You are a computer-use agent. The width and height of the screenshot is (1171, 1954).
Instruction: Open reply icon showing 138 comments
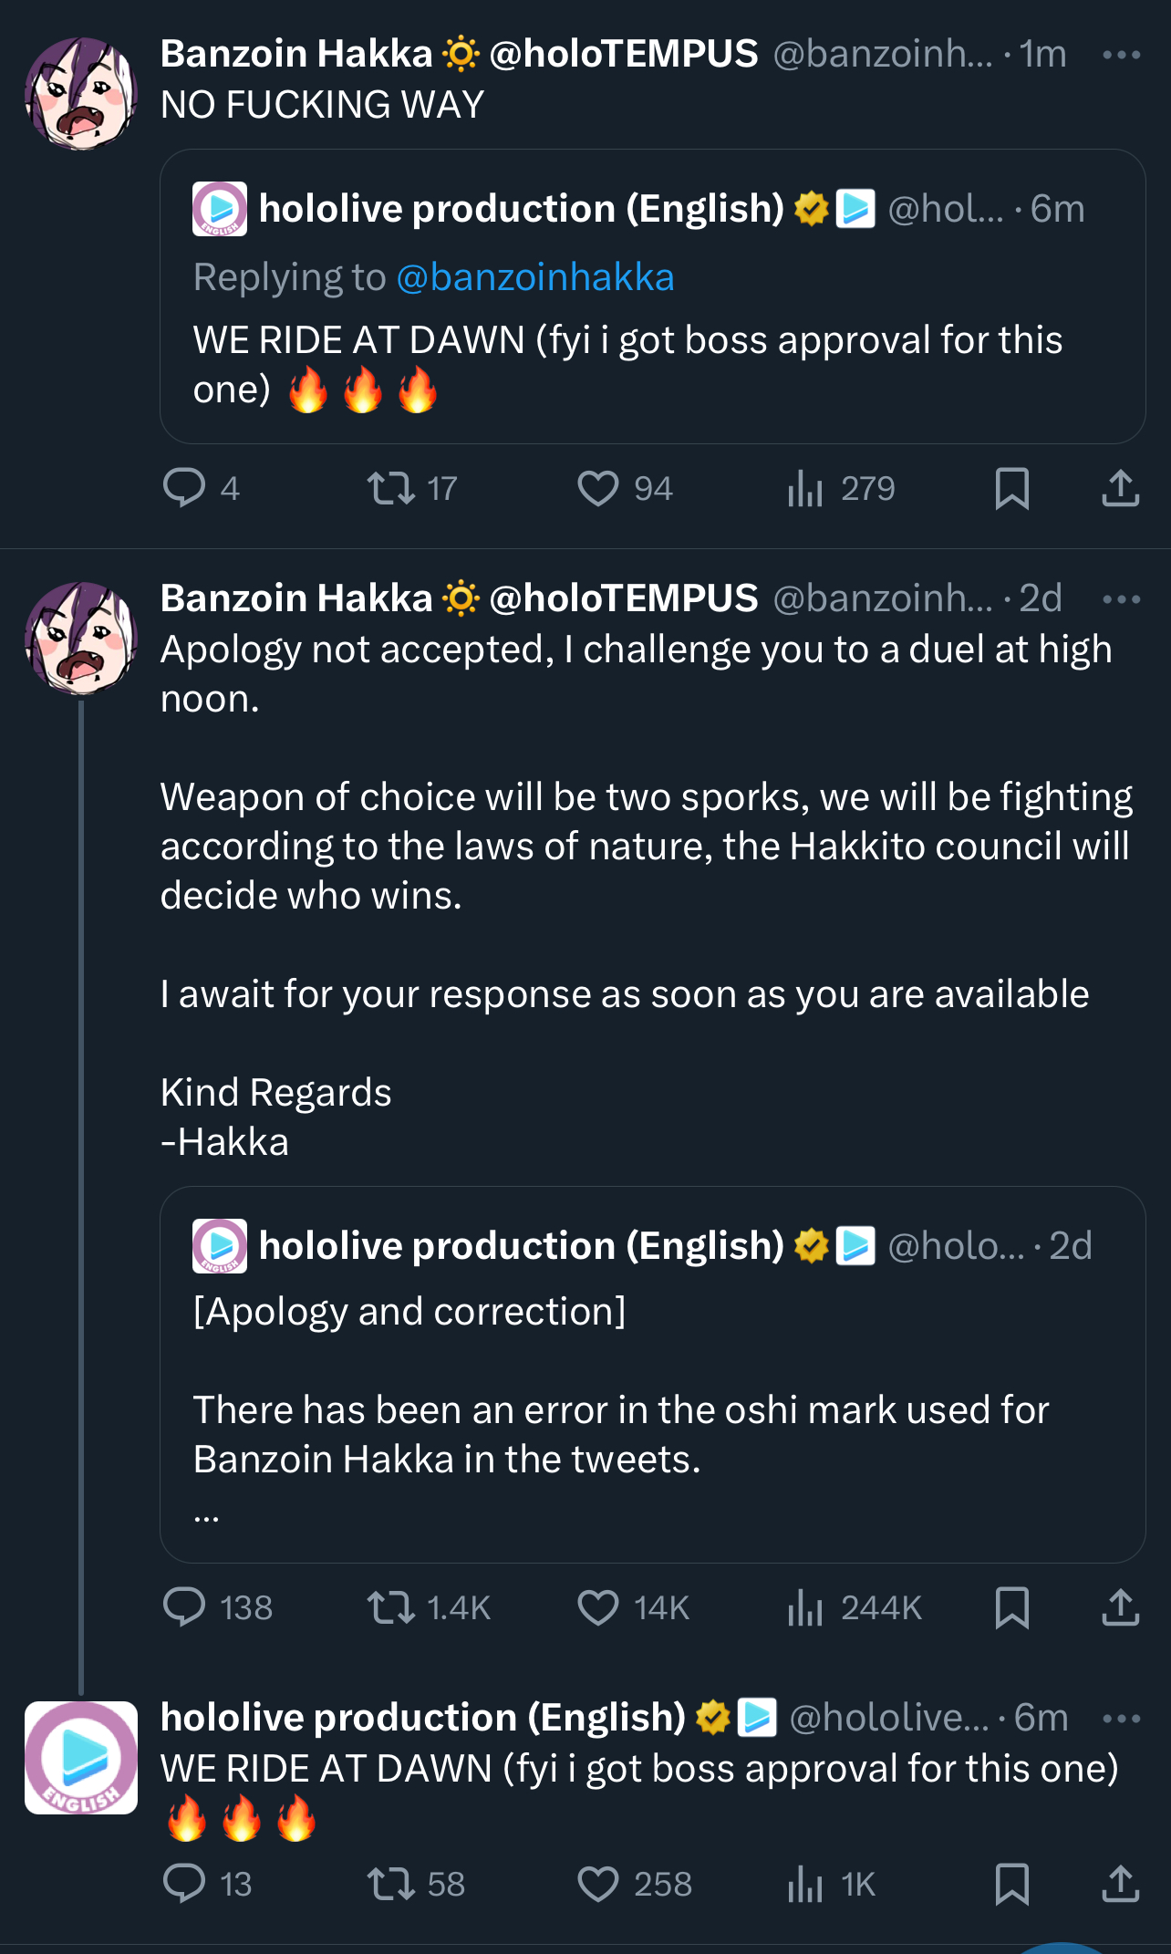click(184, 1607)
